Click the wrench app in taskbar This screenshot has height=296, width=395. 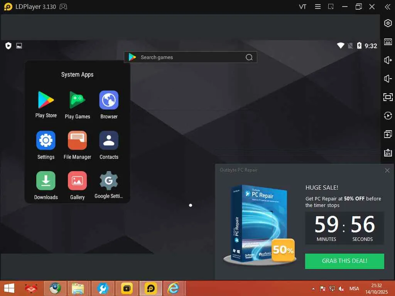(103, 288)
